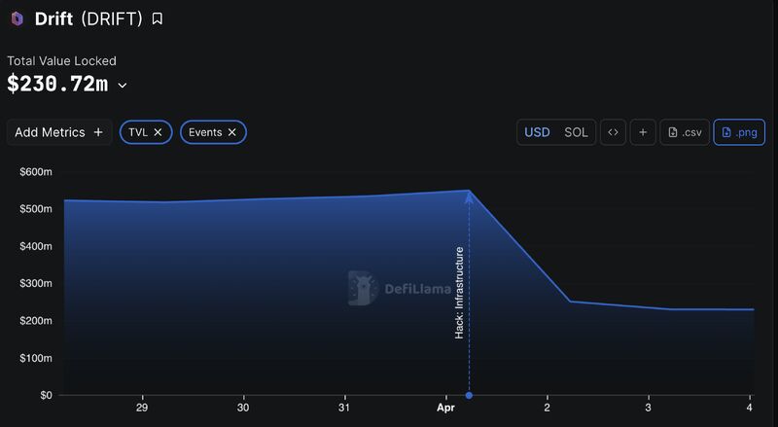Click the Drift (DRIFT) title text

89,18
